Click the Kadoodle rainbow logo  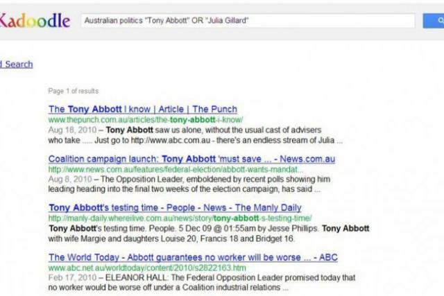click(x=35, y=21)
